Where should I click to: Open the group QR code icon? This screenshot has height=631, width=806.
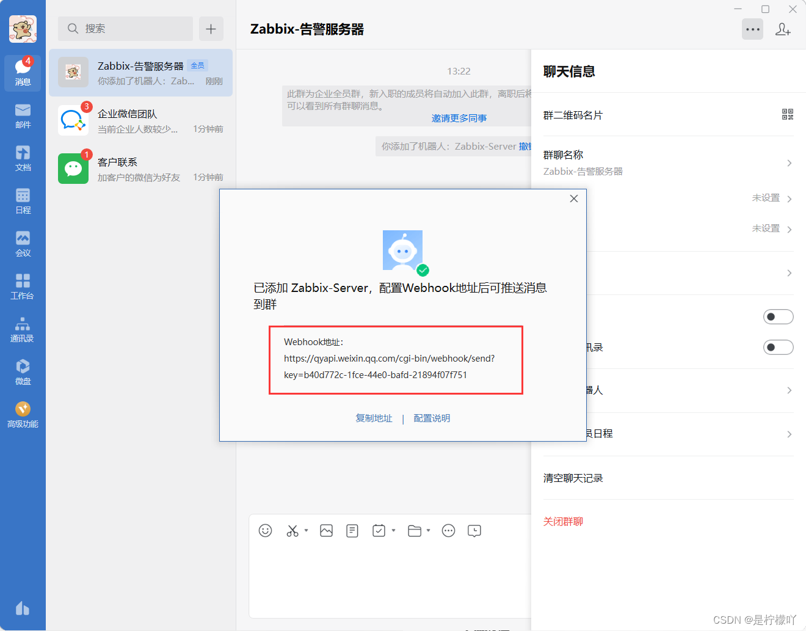tap(788, 114)
